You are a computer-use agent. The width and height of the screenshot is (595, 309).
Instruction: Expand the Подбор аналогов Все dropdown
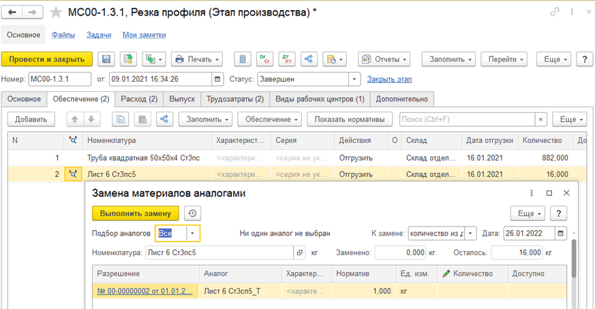(192, 233)
